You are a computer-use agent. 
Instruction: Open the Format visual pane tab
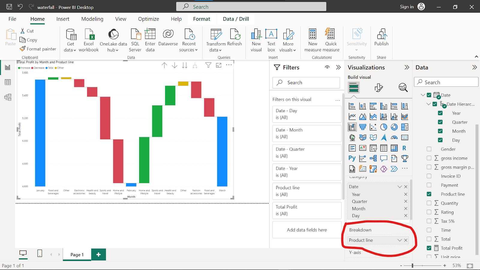(x=379, y=88)
